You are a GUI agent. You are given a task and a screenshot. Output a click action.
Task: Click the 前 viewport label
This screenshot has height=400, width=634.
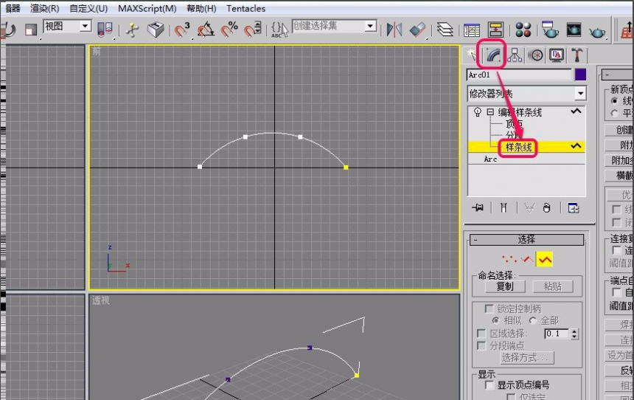96,52
